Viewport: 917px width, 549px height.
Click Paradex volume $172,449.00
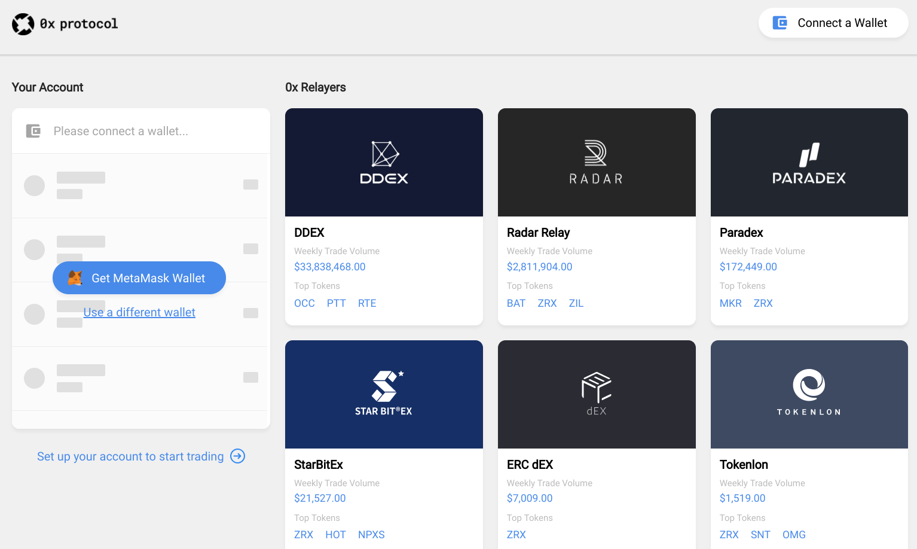[748, 267]
